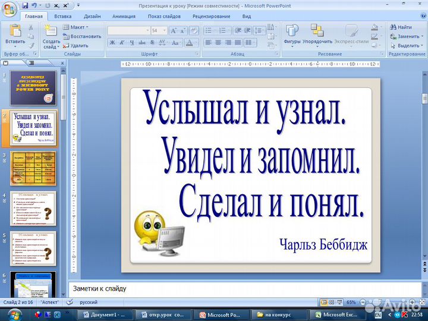Apply bulleted list formatting

pos(208,30)
